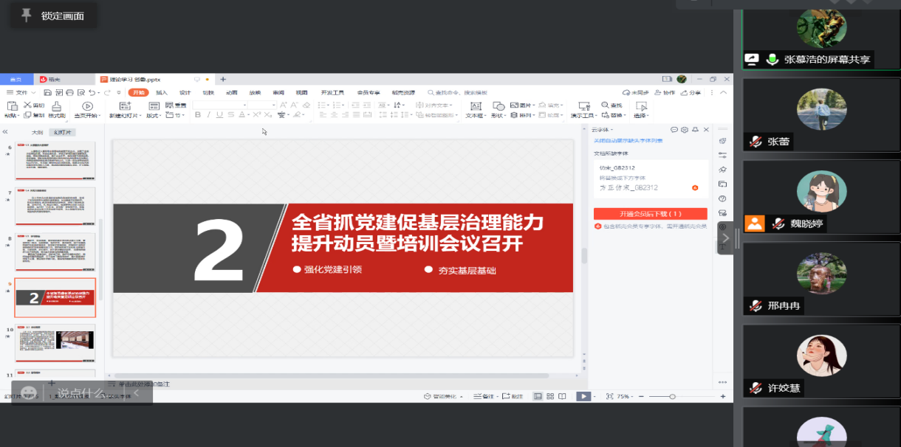Click the zoom slider in status bar
This screenshot has width=901, height=447.
pos(671,396)
